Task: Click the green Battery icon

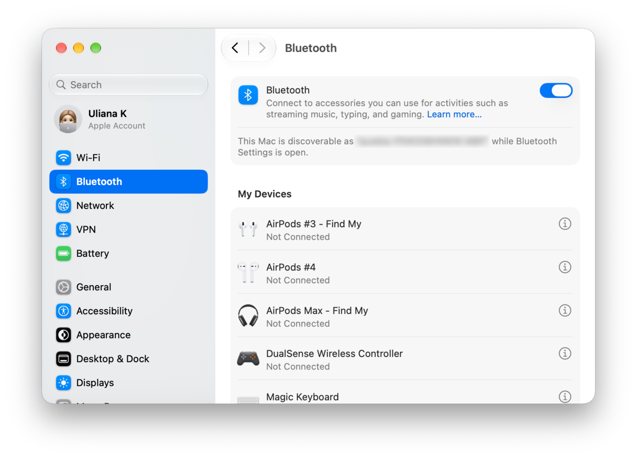Action: coord(63,254)
